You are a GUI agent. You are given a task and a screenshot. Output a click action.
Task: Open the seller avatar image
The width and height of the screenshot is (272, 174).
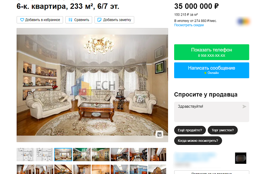click(x=241, y=158)
